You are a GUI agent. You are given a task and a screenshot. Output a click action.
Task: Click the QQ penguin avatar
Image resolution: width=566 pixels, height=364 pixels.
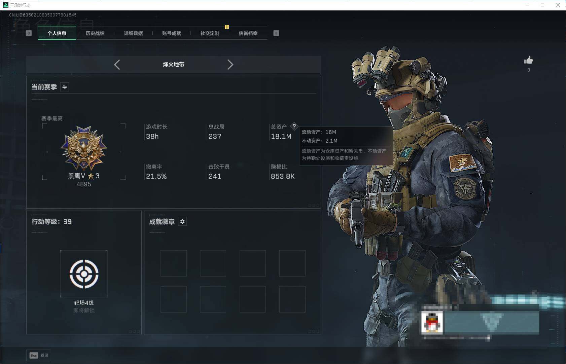tap(432, 323)
